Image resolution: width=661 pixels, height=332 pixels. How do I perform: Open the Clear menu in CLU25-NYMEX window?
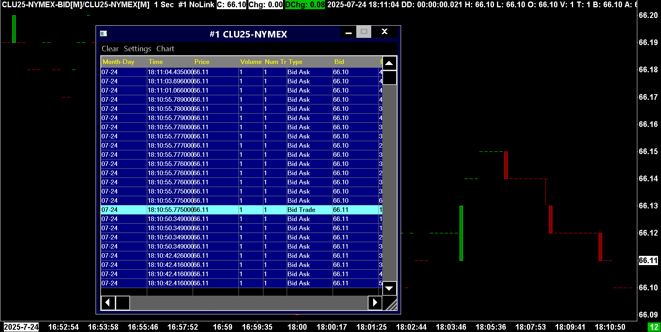[x=110, y=49]
